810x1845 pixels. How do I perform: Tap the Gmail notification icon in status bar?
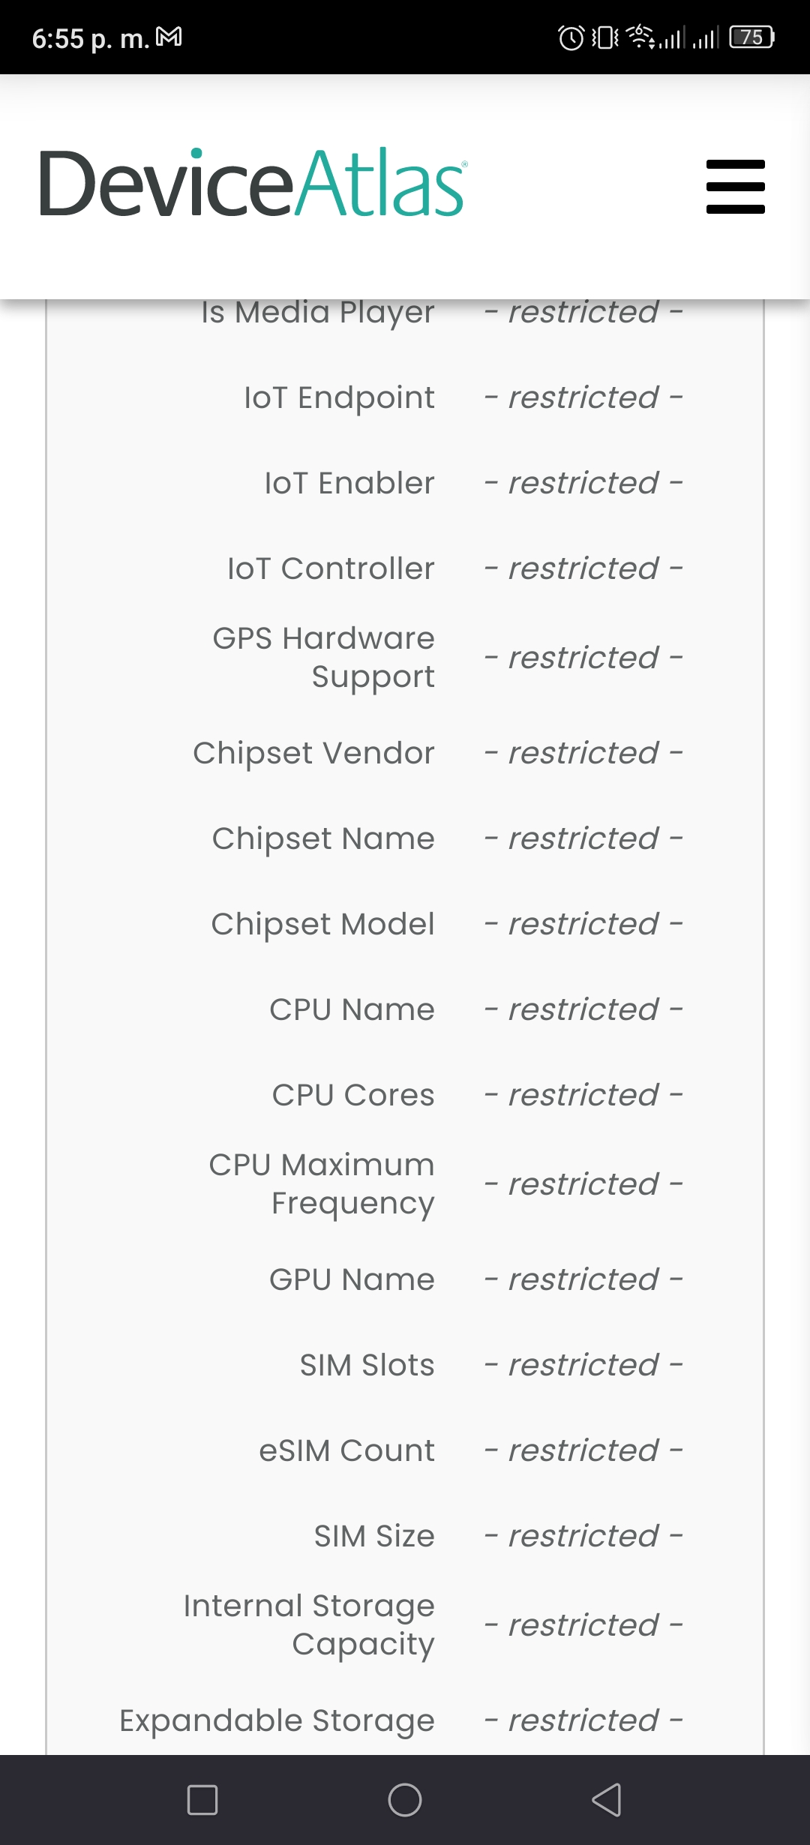click(169, 36)
